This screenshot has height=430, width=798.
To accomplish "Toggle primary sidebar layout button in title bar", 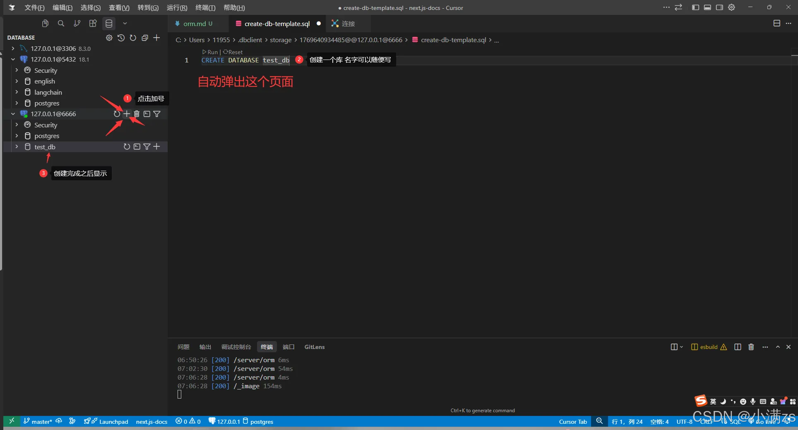I will (695, 7).
